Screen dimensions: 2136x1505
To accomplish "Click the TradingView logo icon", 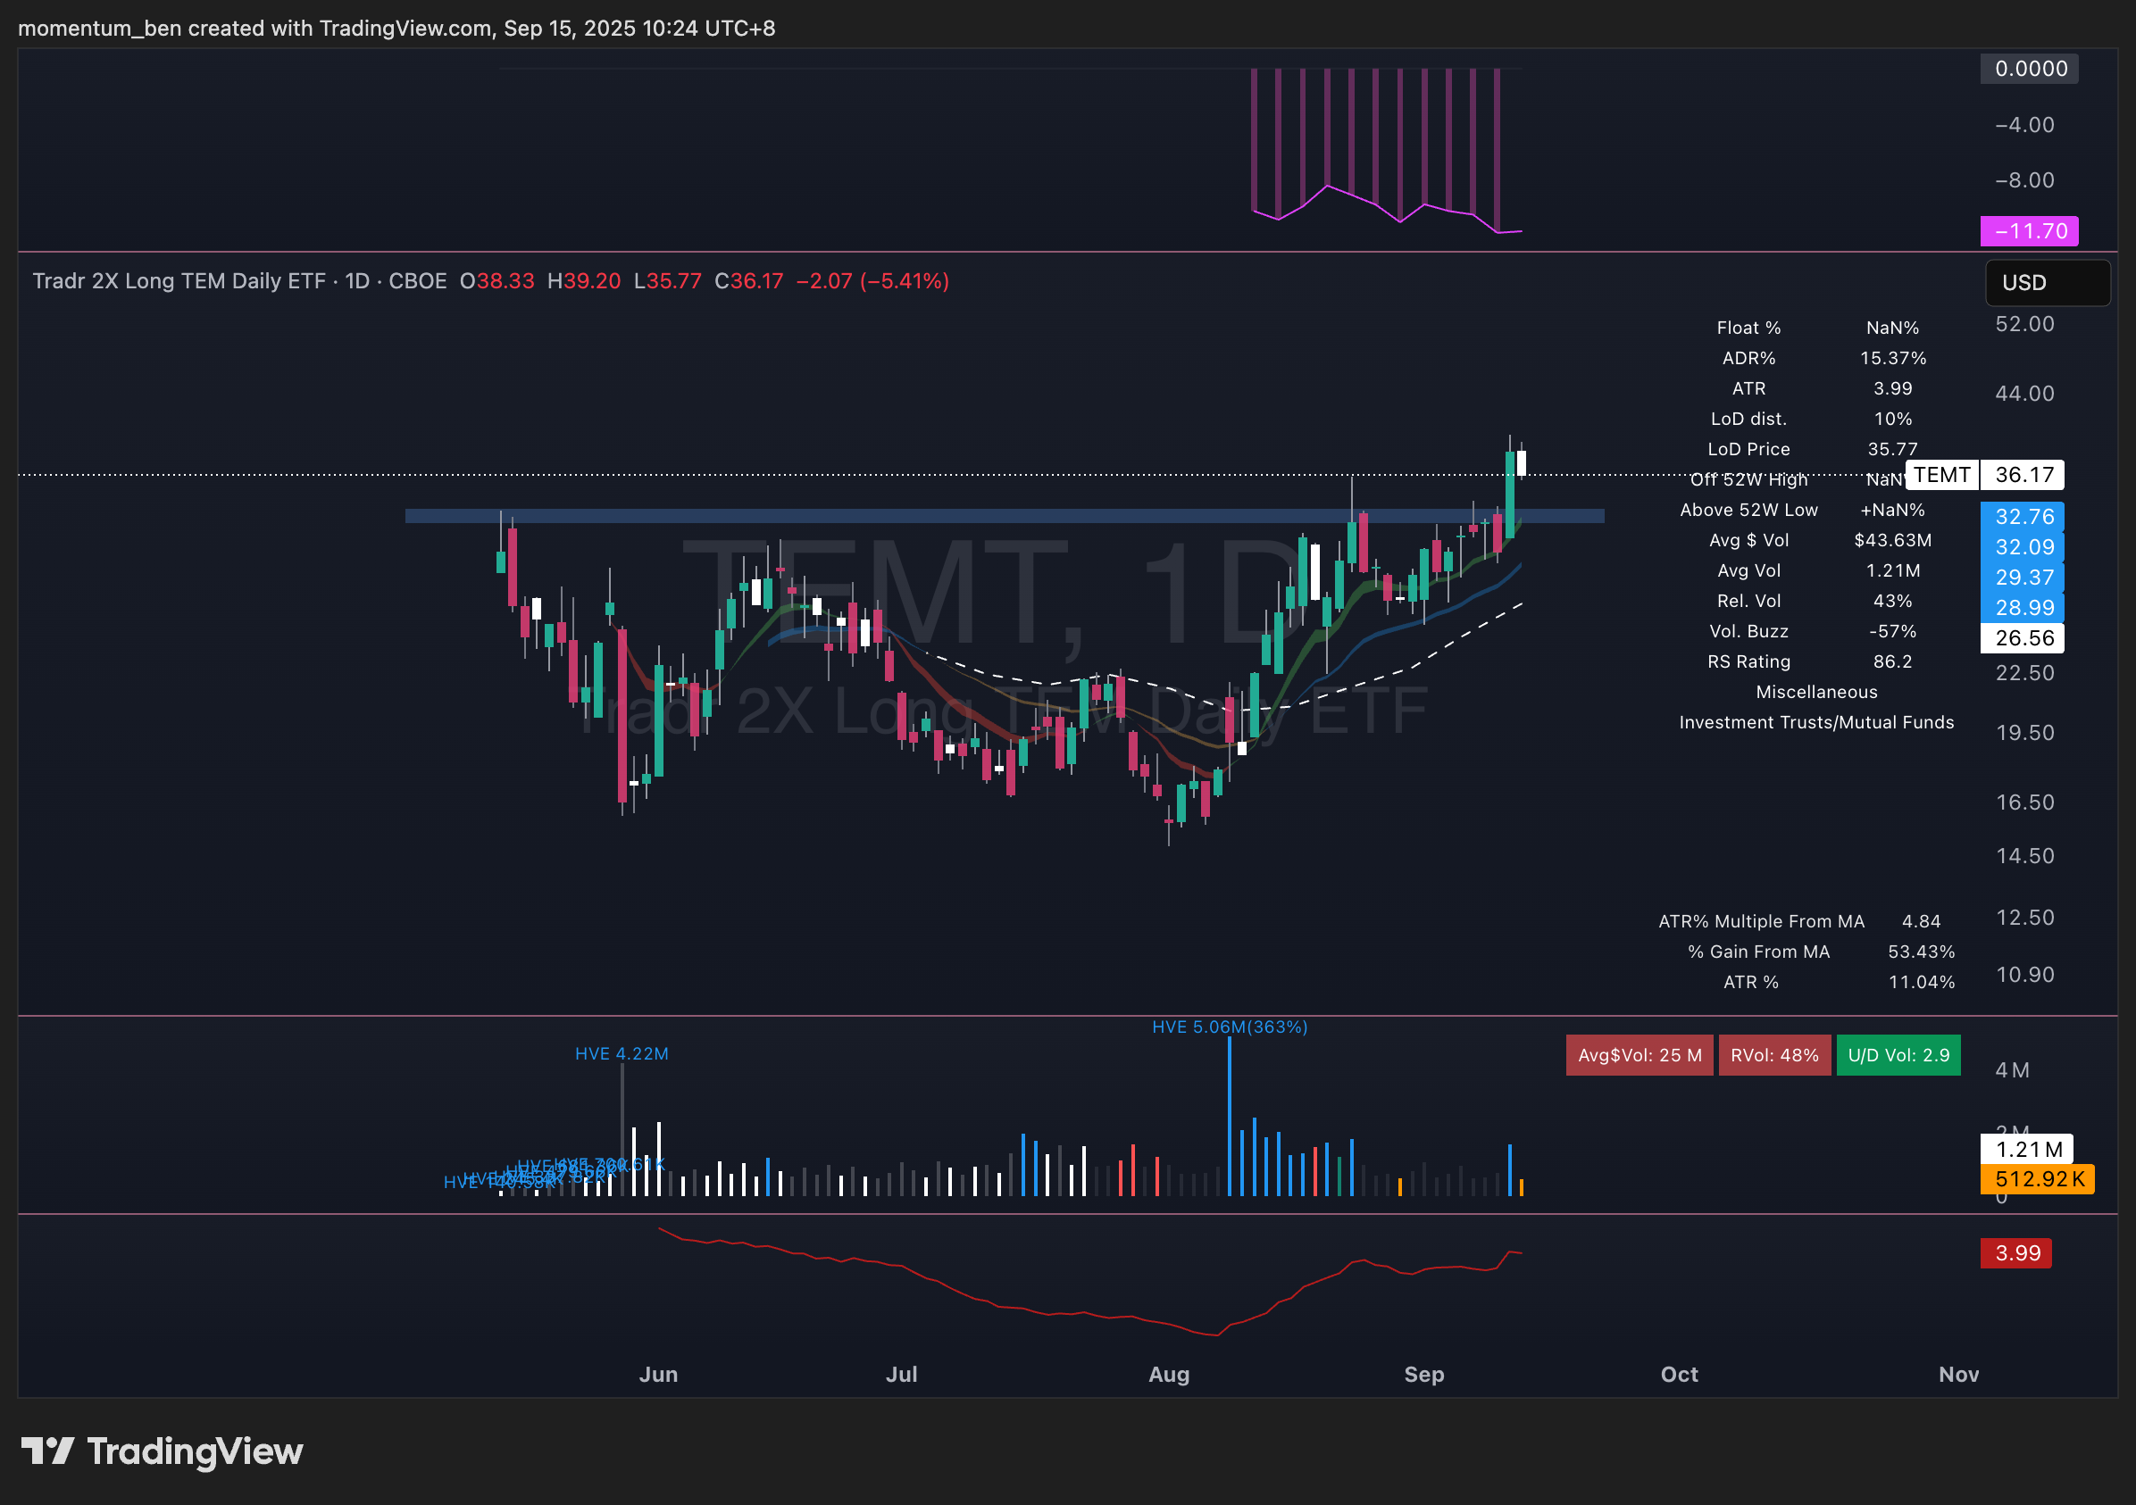I will (46, 1451).
